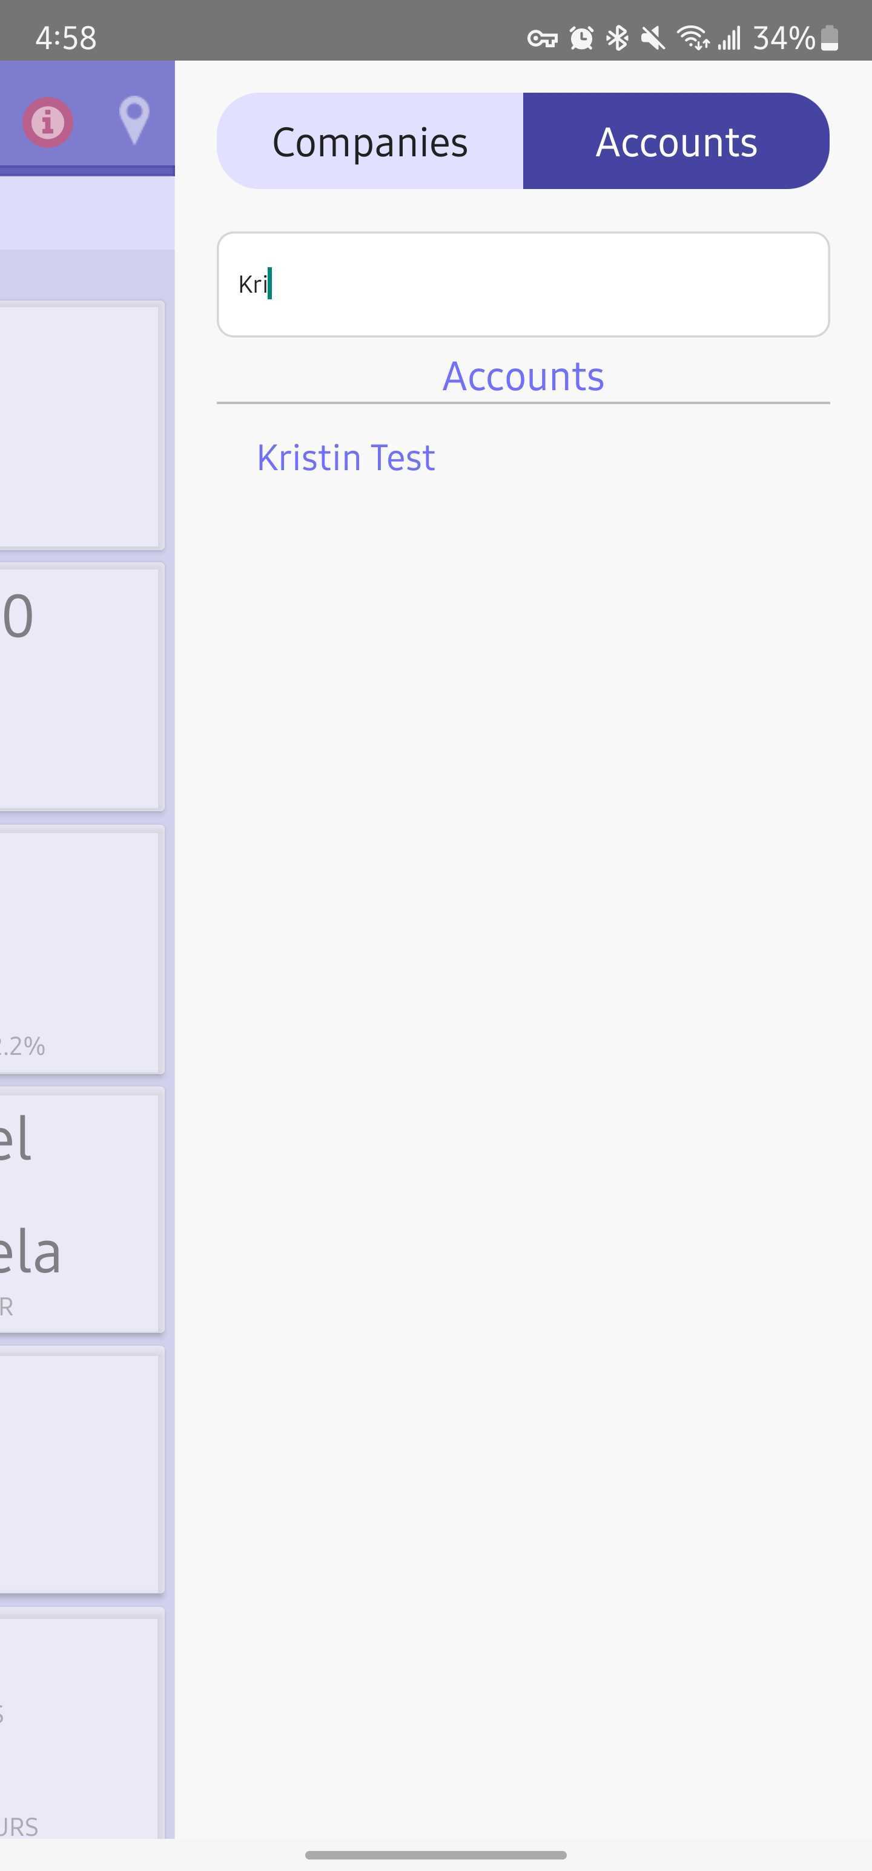872x1871 pixels.
Task: Tap the location pin icon
Action: [x=134, y=119]
